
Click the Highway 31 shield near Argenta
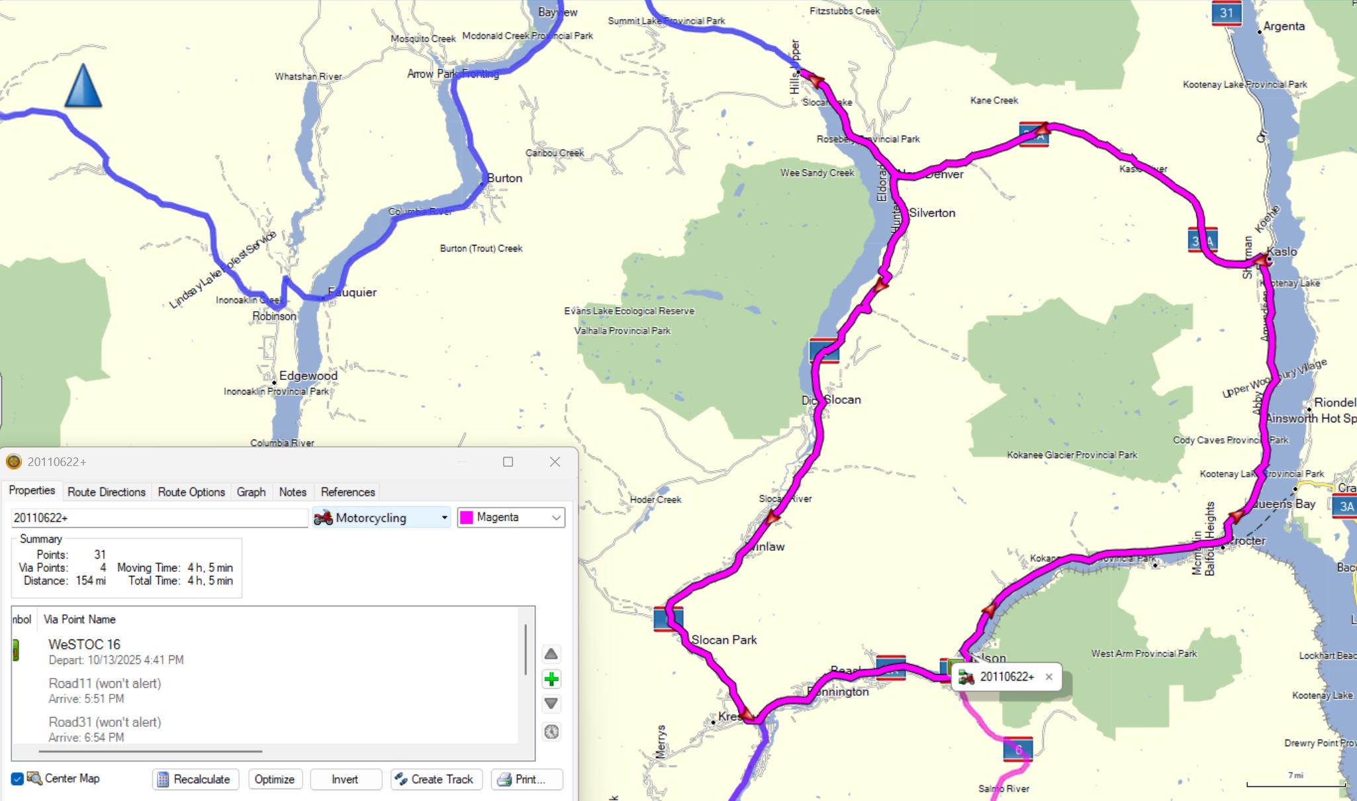point(1226,13)
